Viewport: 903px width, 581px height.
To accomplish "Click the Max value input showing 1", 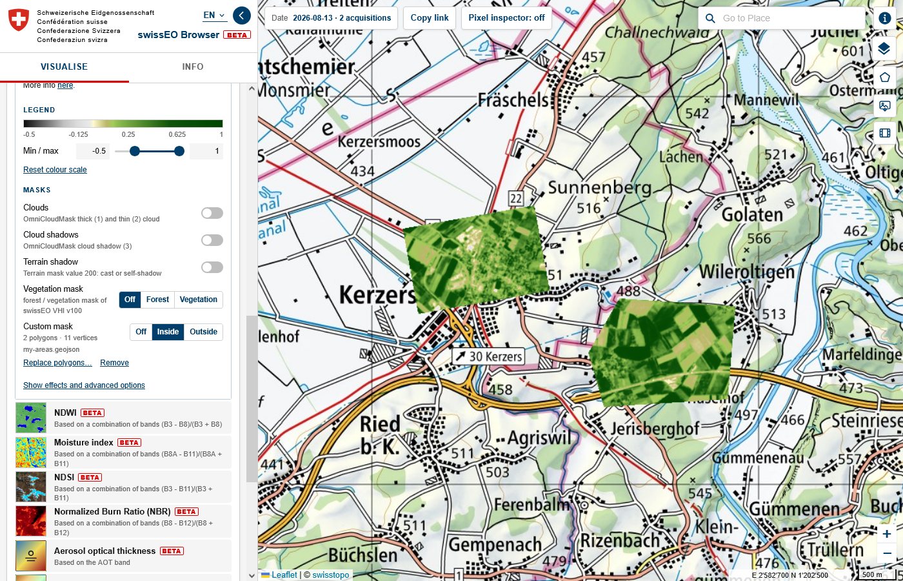I will pos(206,151).
